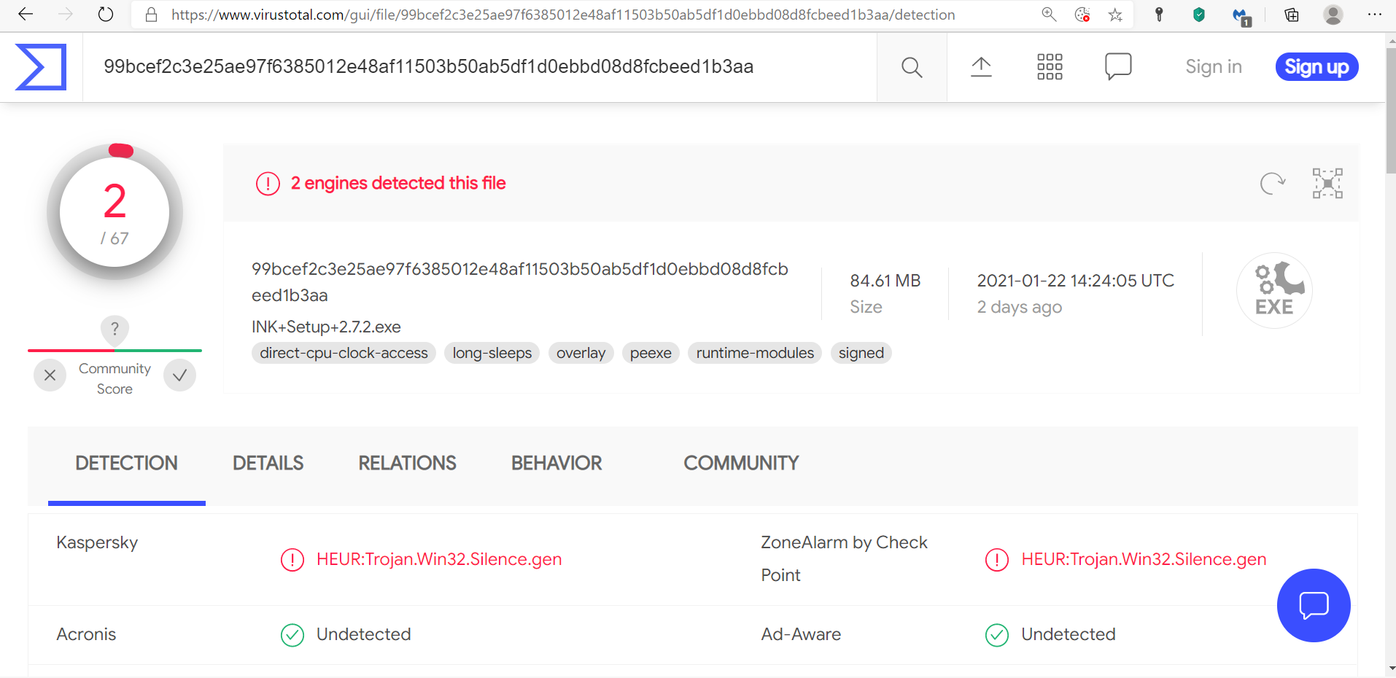Viewport: 1396px width, 678px height.
Task: Click the ZoneAlarm by Check Point name
Action: [845, 558]
